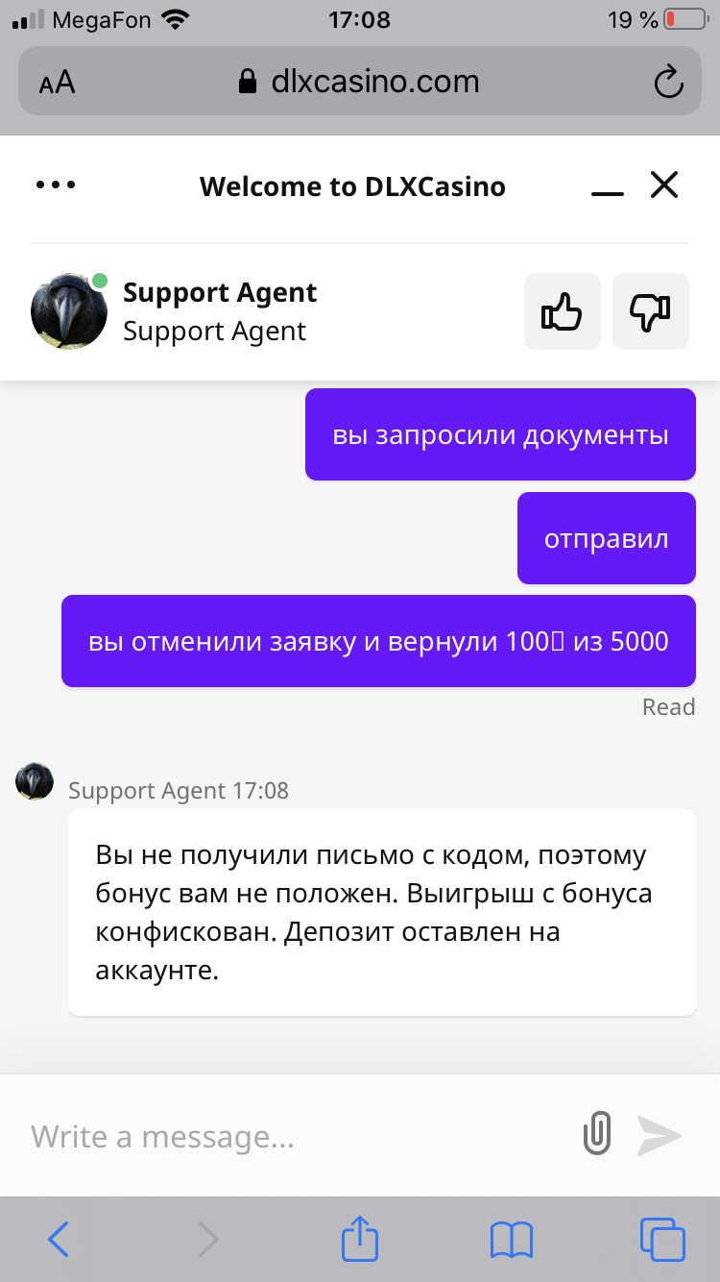Viewport: 720px width, 1282px height.
Task: Attach a file with the paperclip icon
Action: [x=597, y=1135]
